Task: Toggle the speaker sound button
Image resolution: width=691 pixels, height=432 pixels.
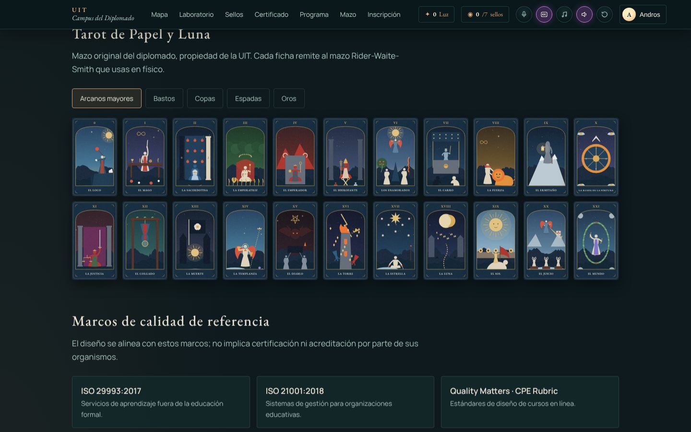Action: [x=584, y=14]
